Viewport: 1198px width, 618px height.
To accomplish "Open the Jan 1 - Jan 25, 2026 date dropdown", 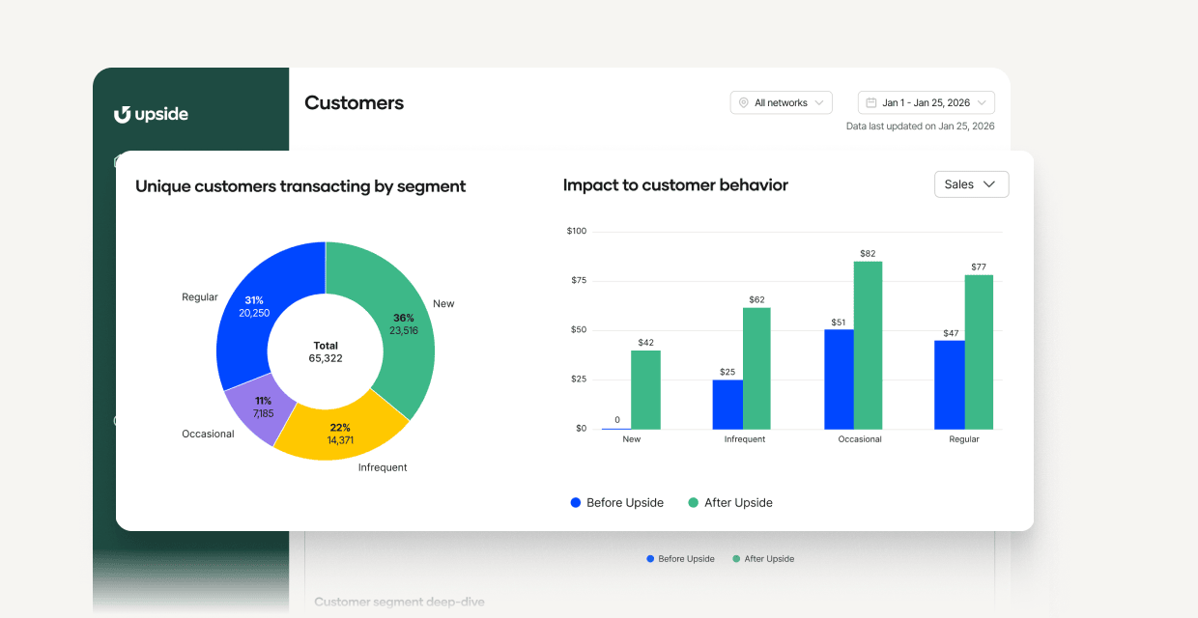I will click(x=926, y=102).
